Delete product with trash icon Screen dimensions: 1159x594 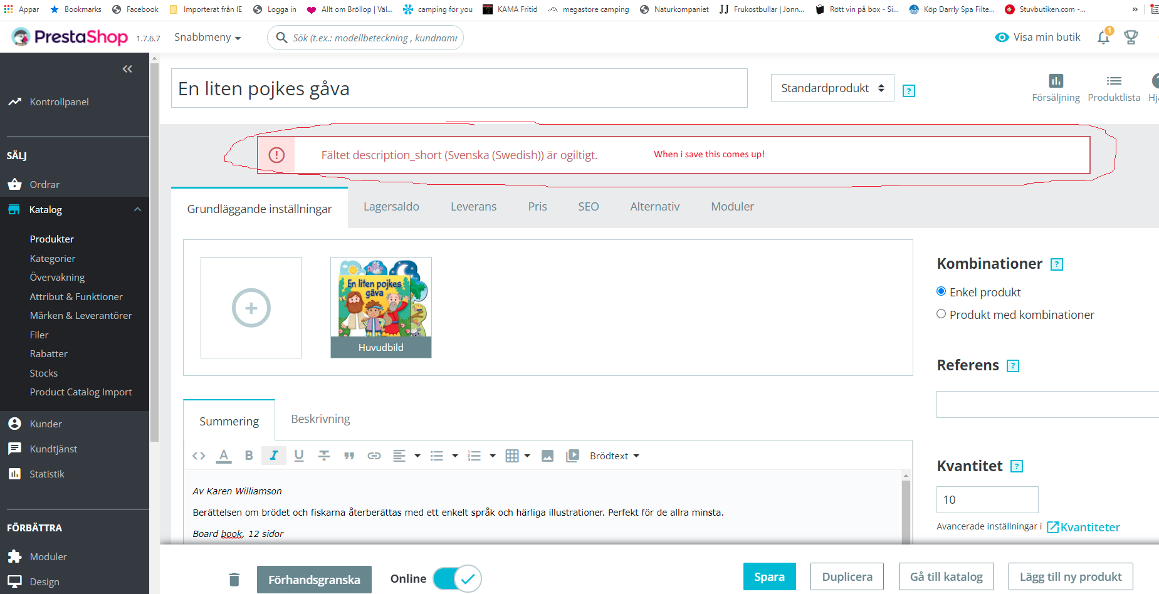[x=234, y=580]
